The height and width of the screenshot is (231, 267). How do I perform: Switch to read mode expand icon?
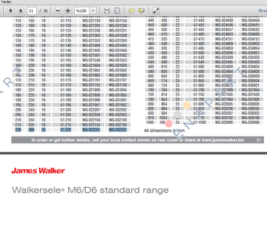tap(156, 11)
